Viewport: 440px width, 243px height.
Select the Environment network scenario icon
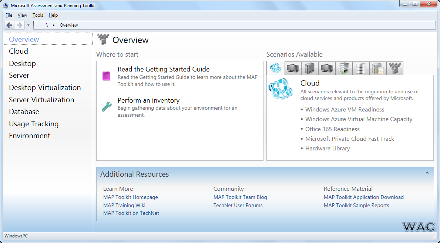point(394,68)
